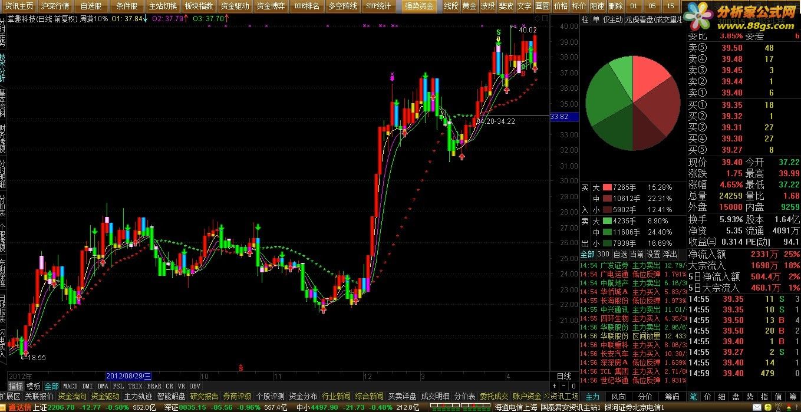Select the 筹码 bottom-right tab
Viewport: 801px width, 412px height.
672,397
